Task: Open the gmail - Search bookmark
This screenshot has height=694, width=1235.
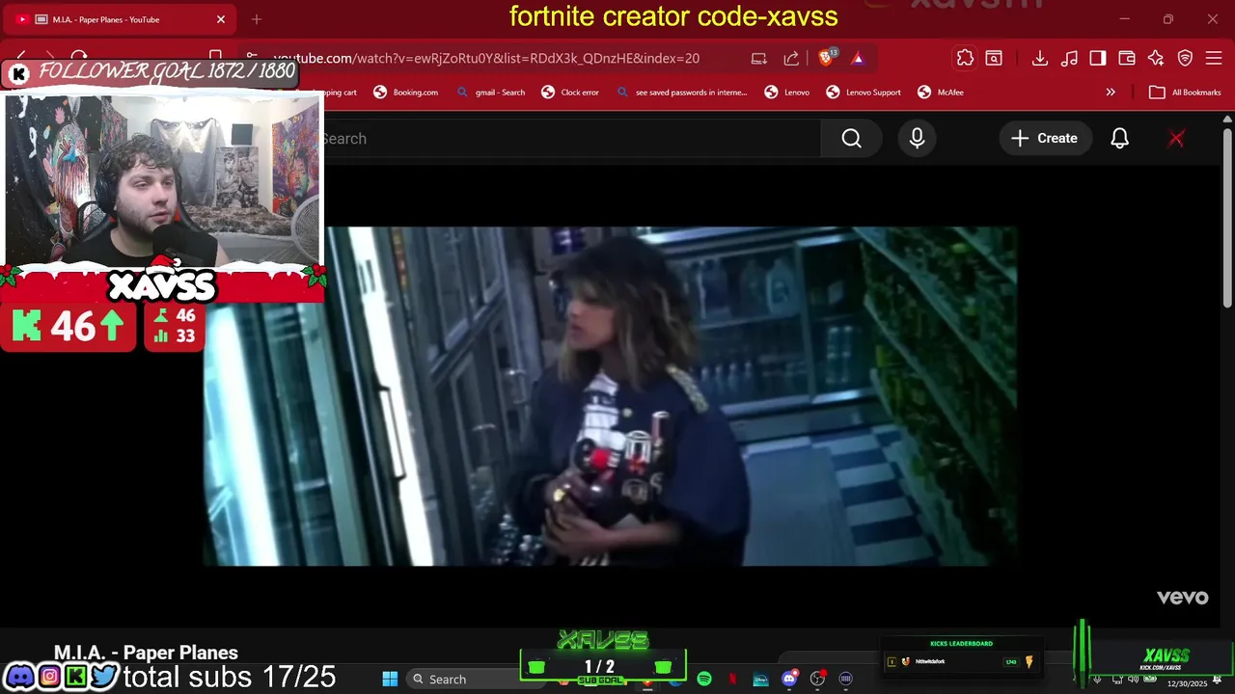Action: point(490,93)
